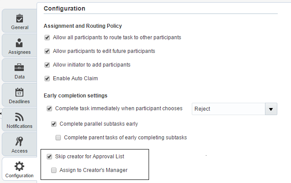291x183 pixels.
Task: Click the Deadlines calendar icon
Action: tap(19, 92)
